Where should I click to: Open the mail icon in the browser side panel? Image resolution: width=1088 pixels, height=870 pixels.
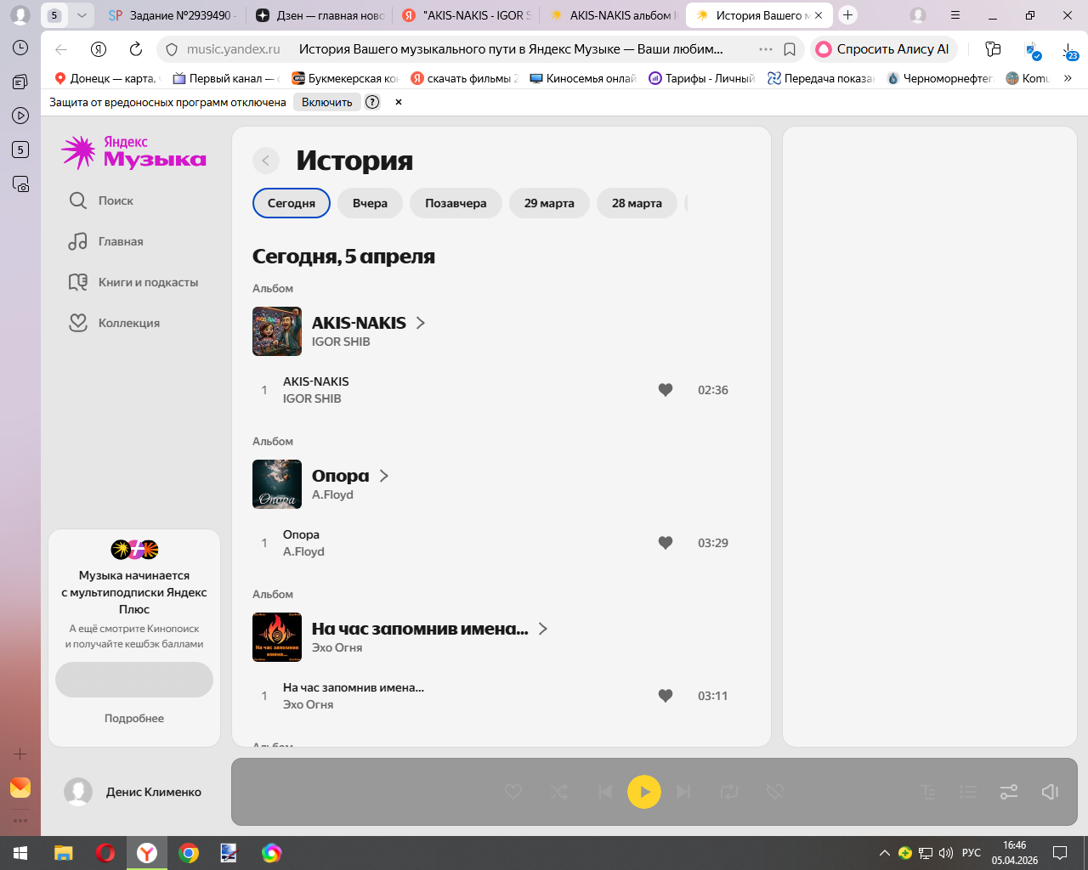(x=20, y=788)
